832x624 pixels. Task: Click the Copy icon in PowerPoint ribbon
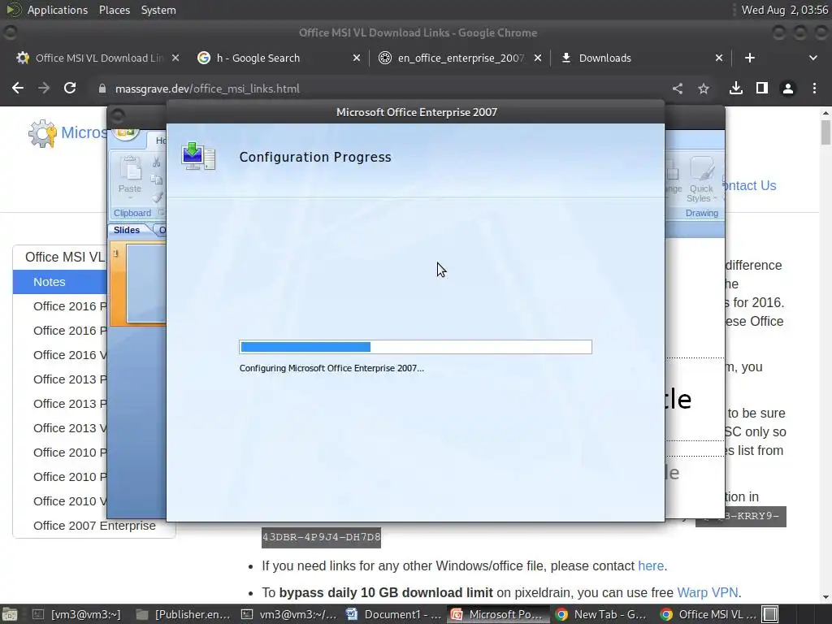pos(157,180)
